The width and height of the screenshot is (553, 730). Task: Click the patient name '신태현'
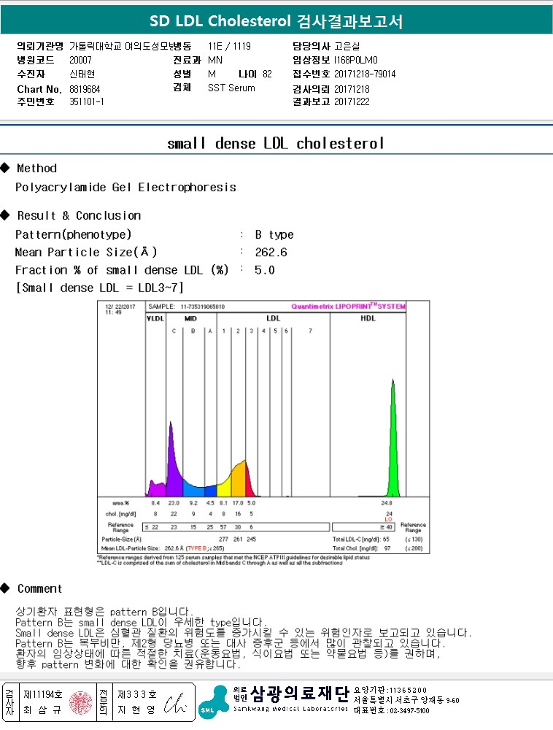[x=82, y=74]
